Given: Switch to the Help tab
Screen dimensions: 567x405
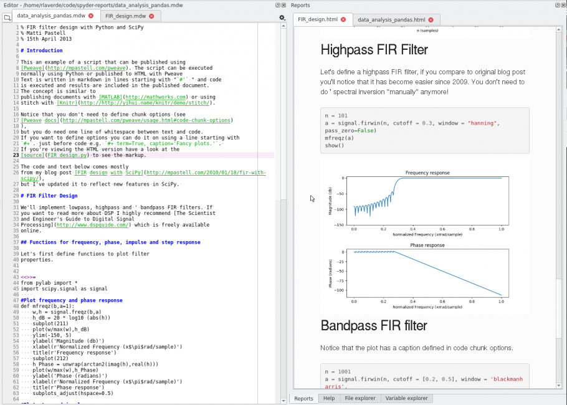Looking at the screenshot, I should [328, 398].
